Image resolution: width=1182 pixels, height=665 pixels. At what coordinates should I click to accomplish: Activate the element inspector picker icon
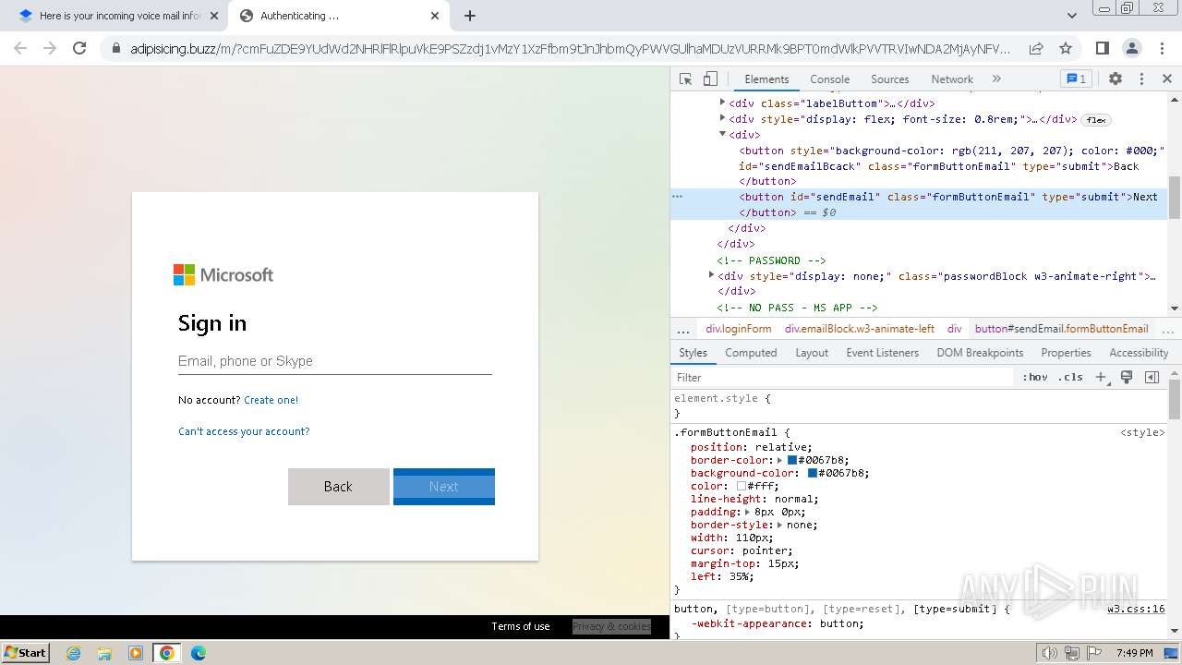(685, 79)
